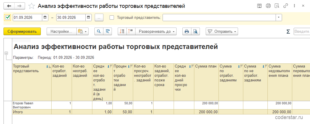
Task: Sort by Процент отработки заданий icon
Action: (130, 67)
